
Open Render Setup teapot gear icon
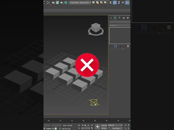click(53, 2)
